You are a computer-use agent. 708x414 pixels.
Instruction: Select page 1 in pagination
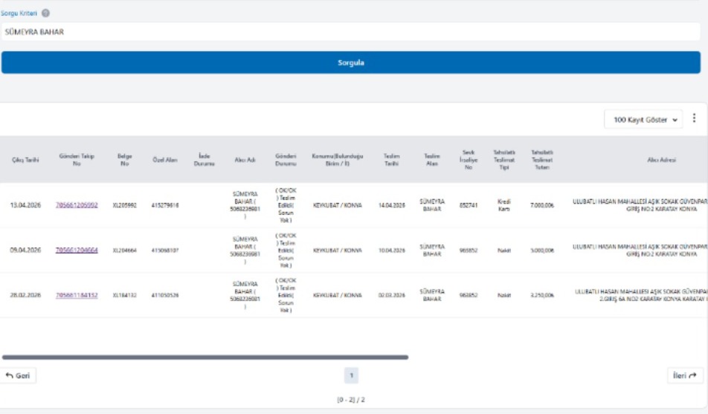(352, 376)
